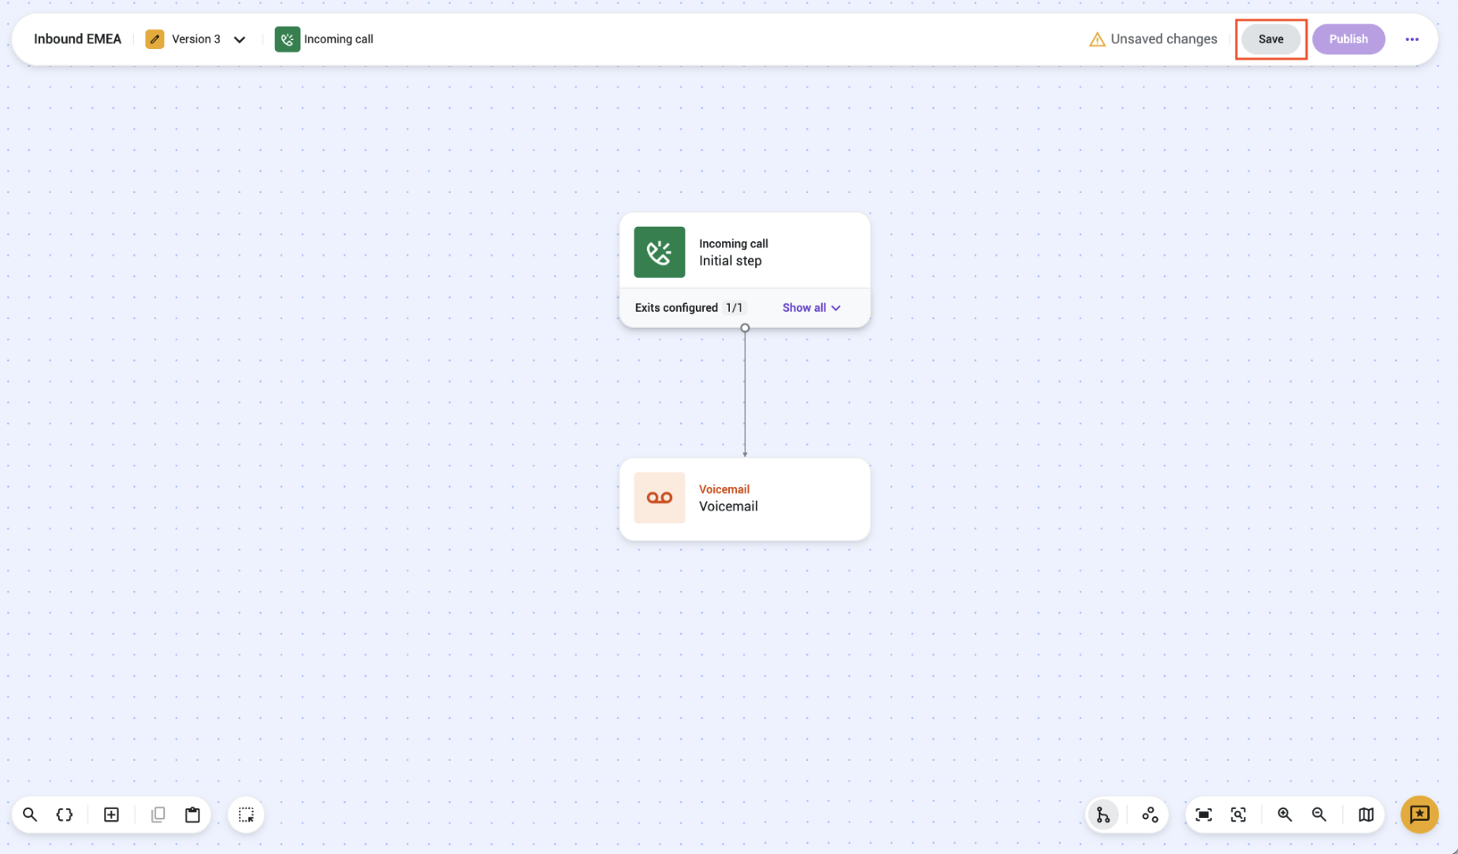Click the copy icon in bottom toolbar
1458x854 pixels.
click(x=158, y=815)
